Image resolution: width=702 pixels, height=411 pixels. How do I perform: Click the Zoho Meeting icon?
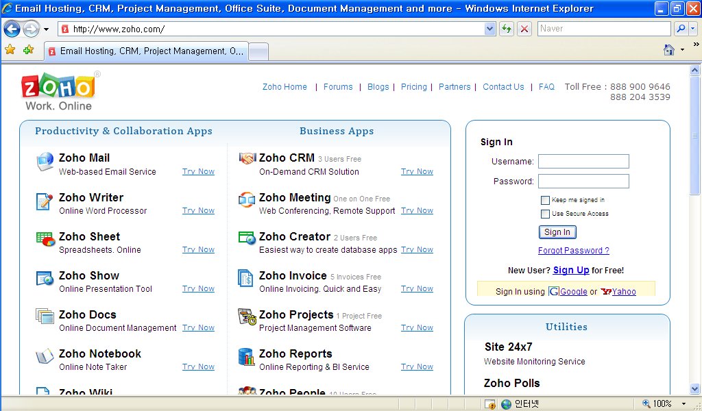(x=247, y=199)
